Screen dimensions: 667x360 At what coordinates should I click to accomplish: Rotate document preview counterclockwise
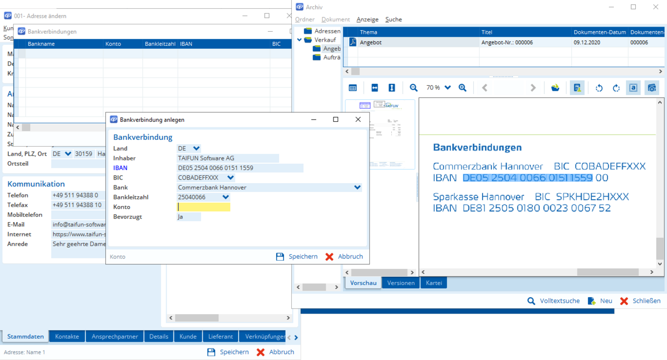coord(599,88)
